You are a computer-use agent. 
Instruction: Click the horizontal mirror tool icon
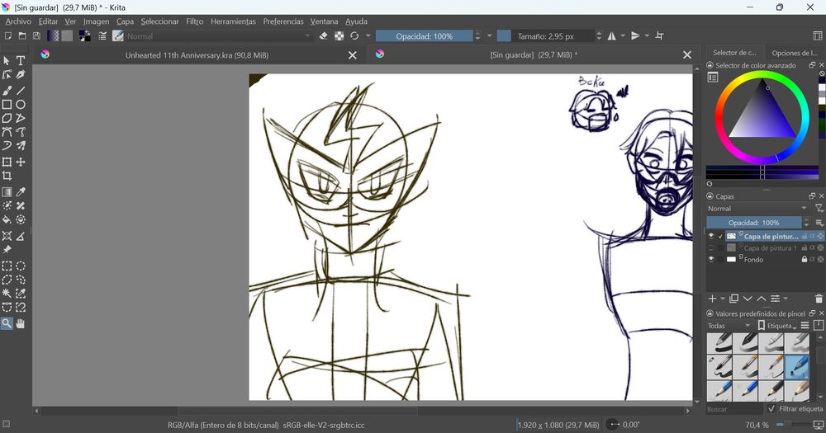612,36
